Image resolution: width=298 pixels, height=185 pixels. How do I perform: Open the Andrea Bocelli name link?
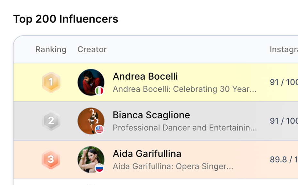(145, 76)
